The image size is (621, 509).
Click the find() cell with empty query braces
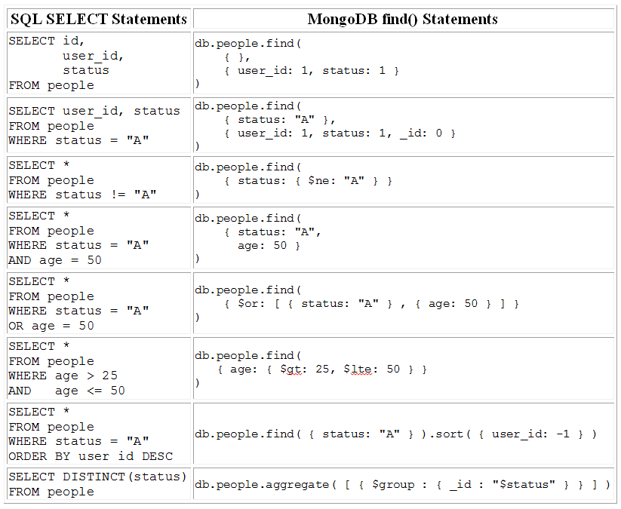point(403,63)
